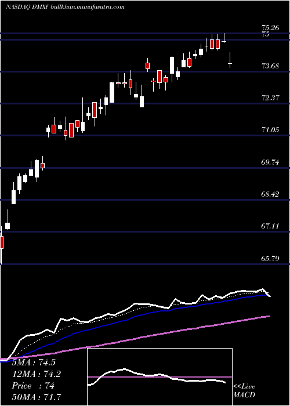This screenshot has width=290, height=406.
Task: Click the <<Live MACD label
Action: click(244, 391)
